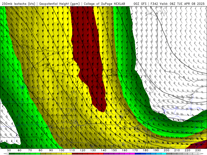
Task: Click the '170' legend label
Action: click(x=135, y=150)
